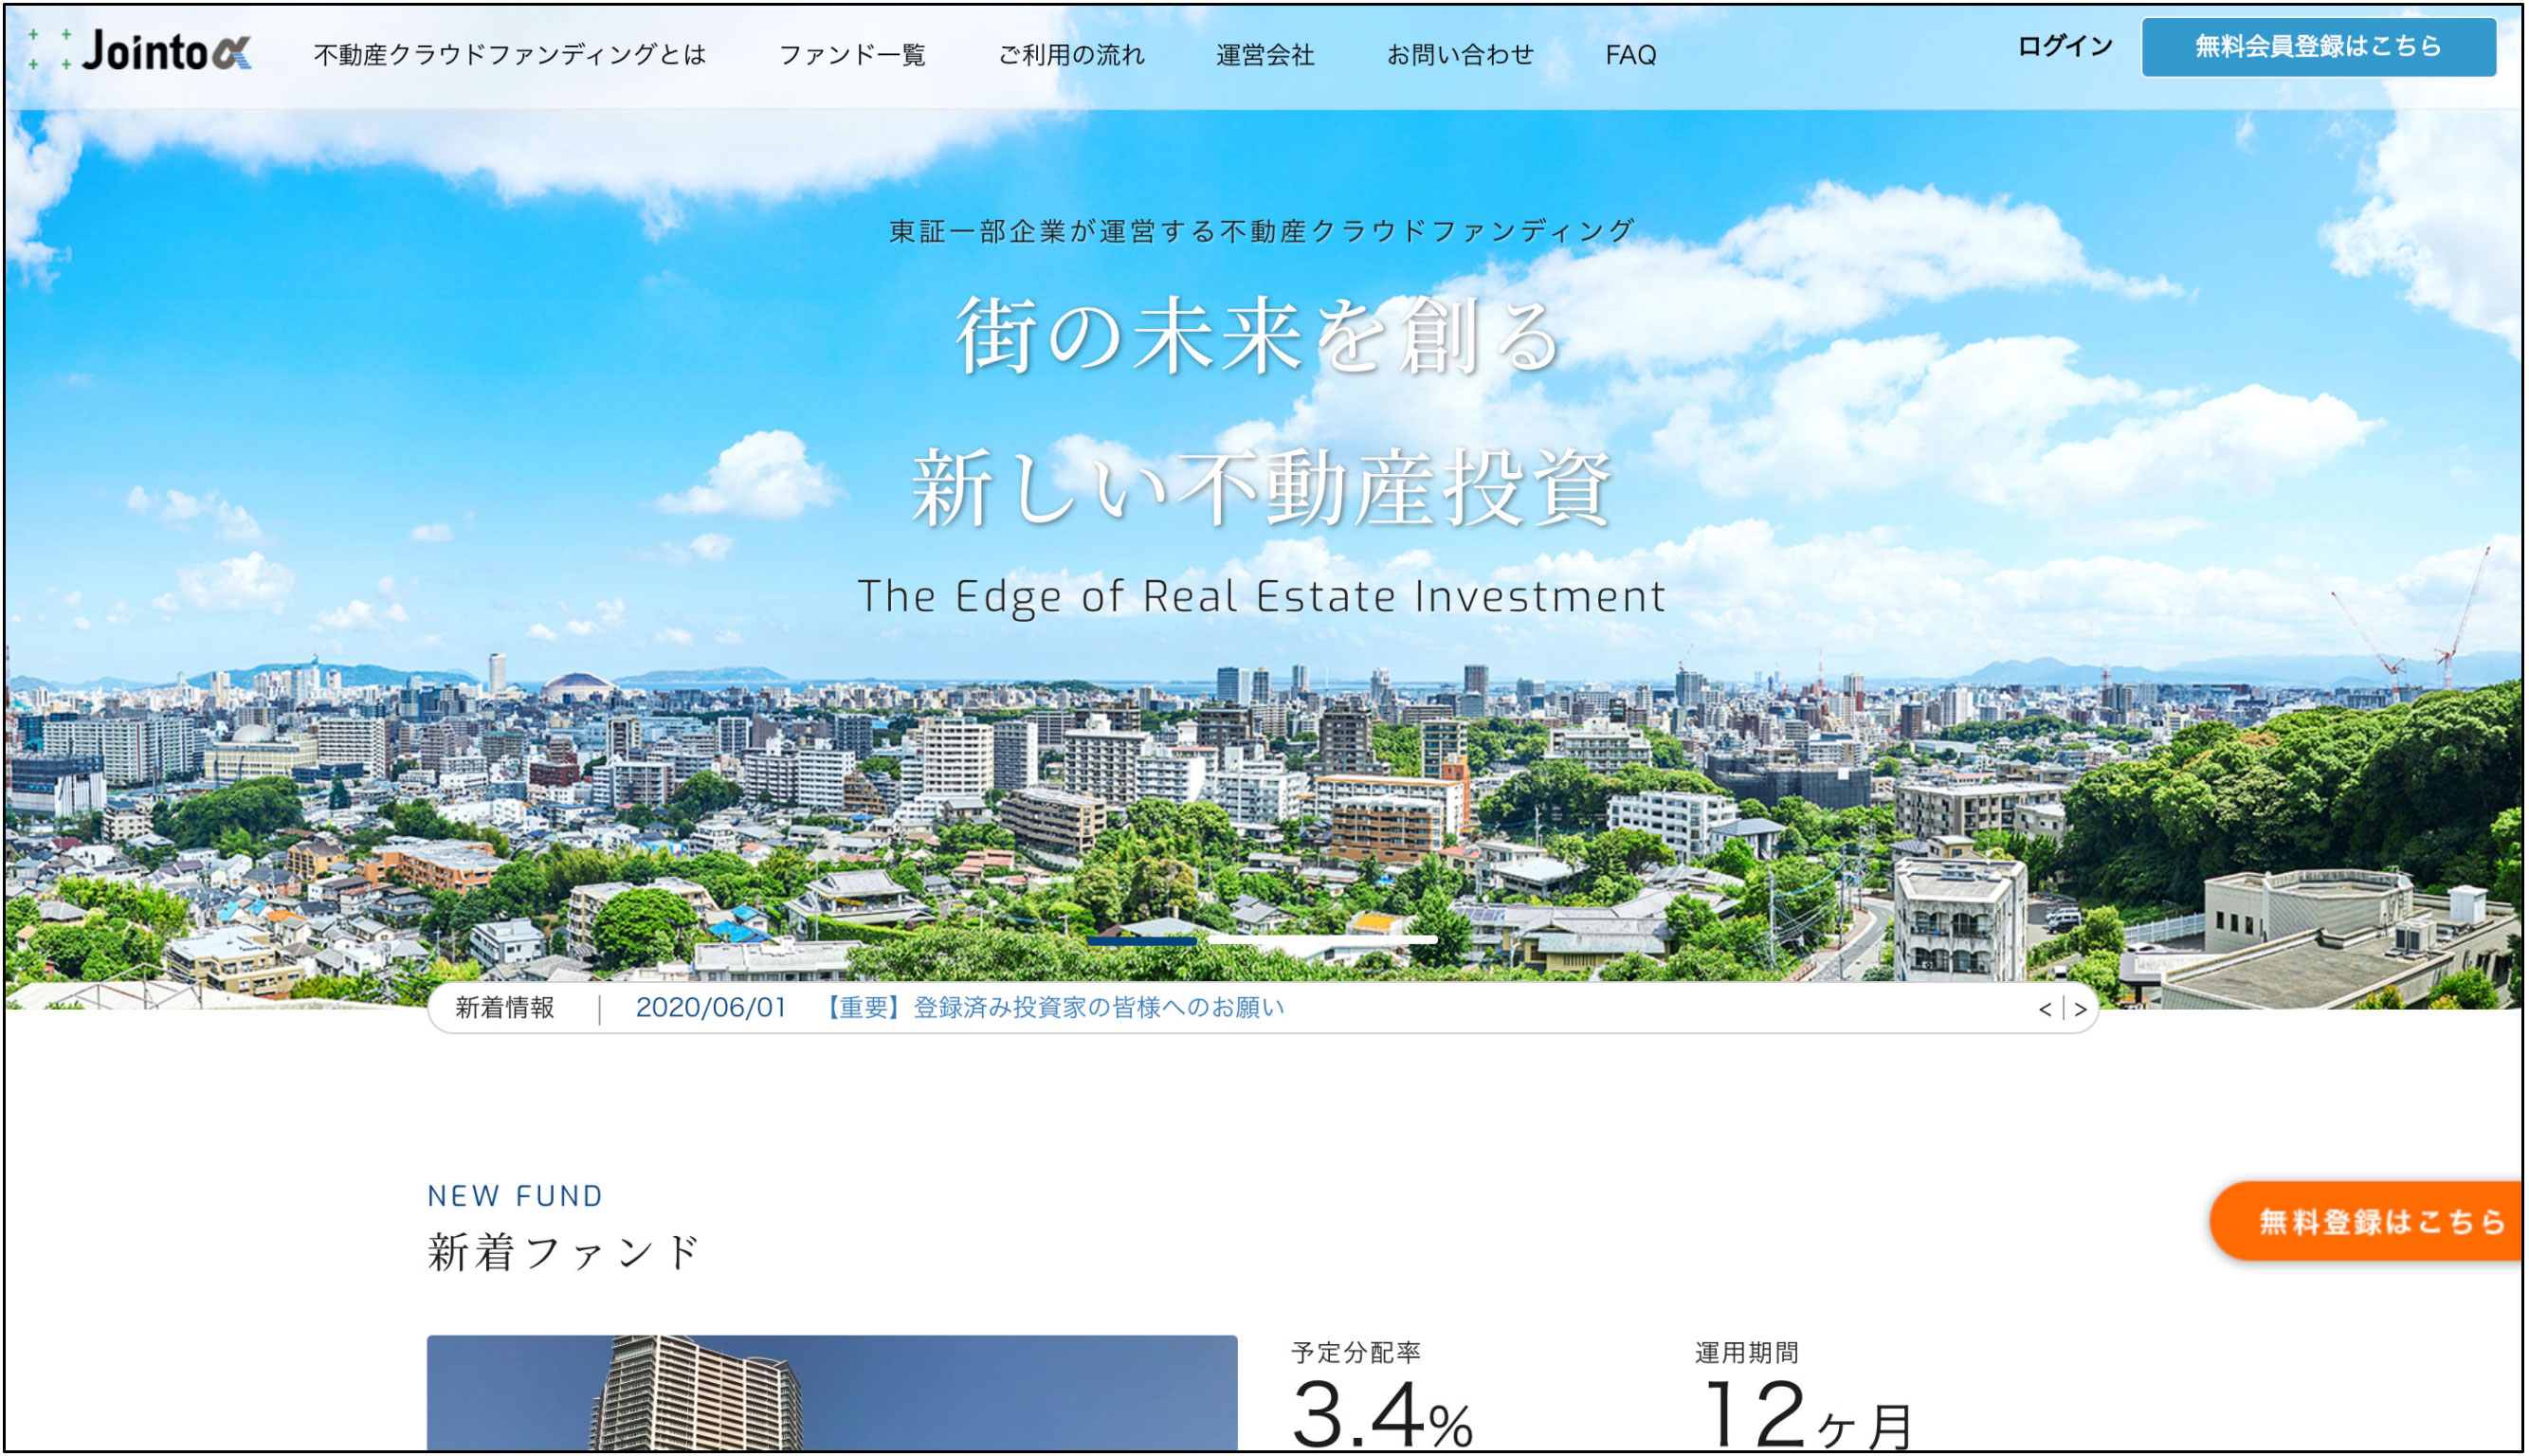Visit the 運営会社 page
The width and height of the screenshot is (2529, 1456).
(x=1265, y=55)
